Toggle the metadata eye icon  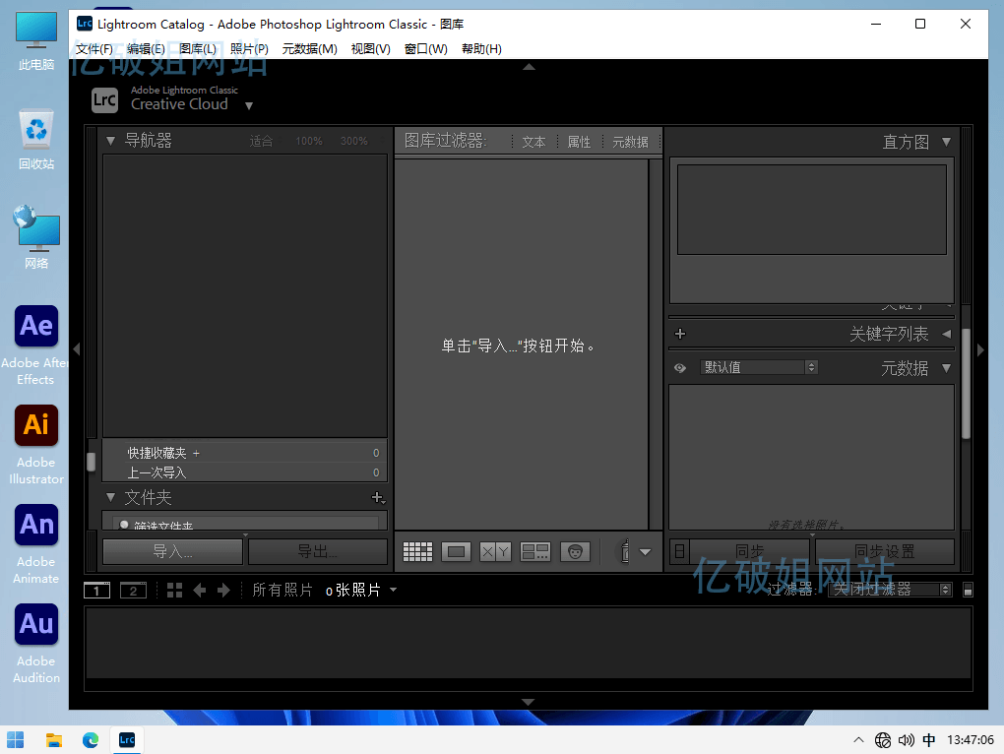pos(680,368)
